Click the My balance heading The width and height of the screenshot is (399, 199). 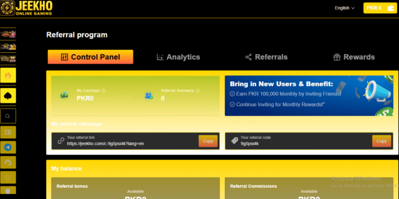[66, 169]
